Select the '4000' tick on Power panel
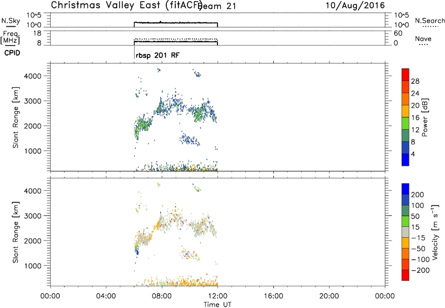This screenshot has width=445, height=308. pos(33,76)
